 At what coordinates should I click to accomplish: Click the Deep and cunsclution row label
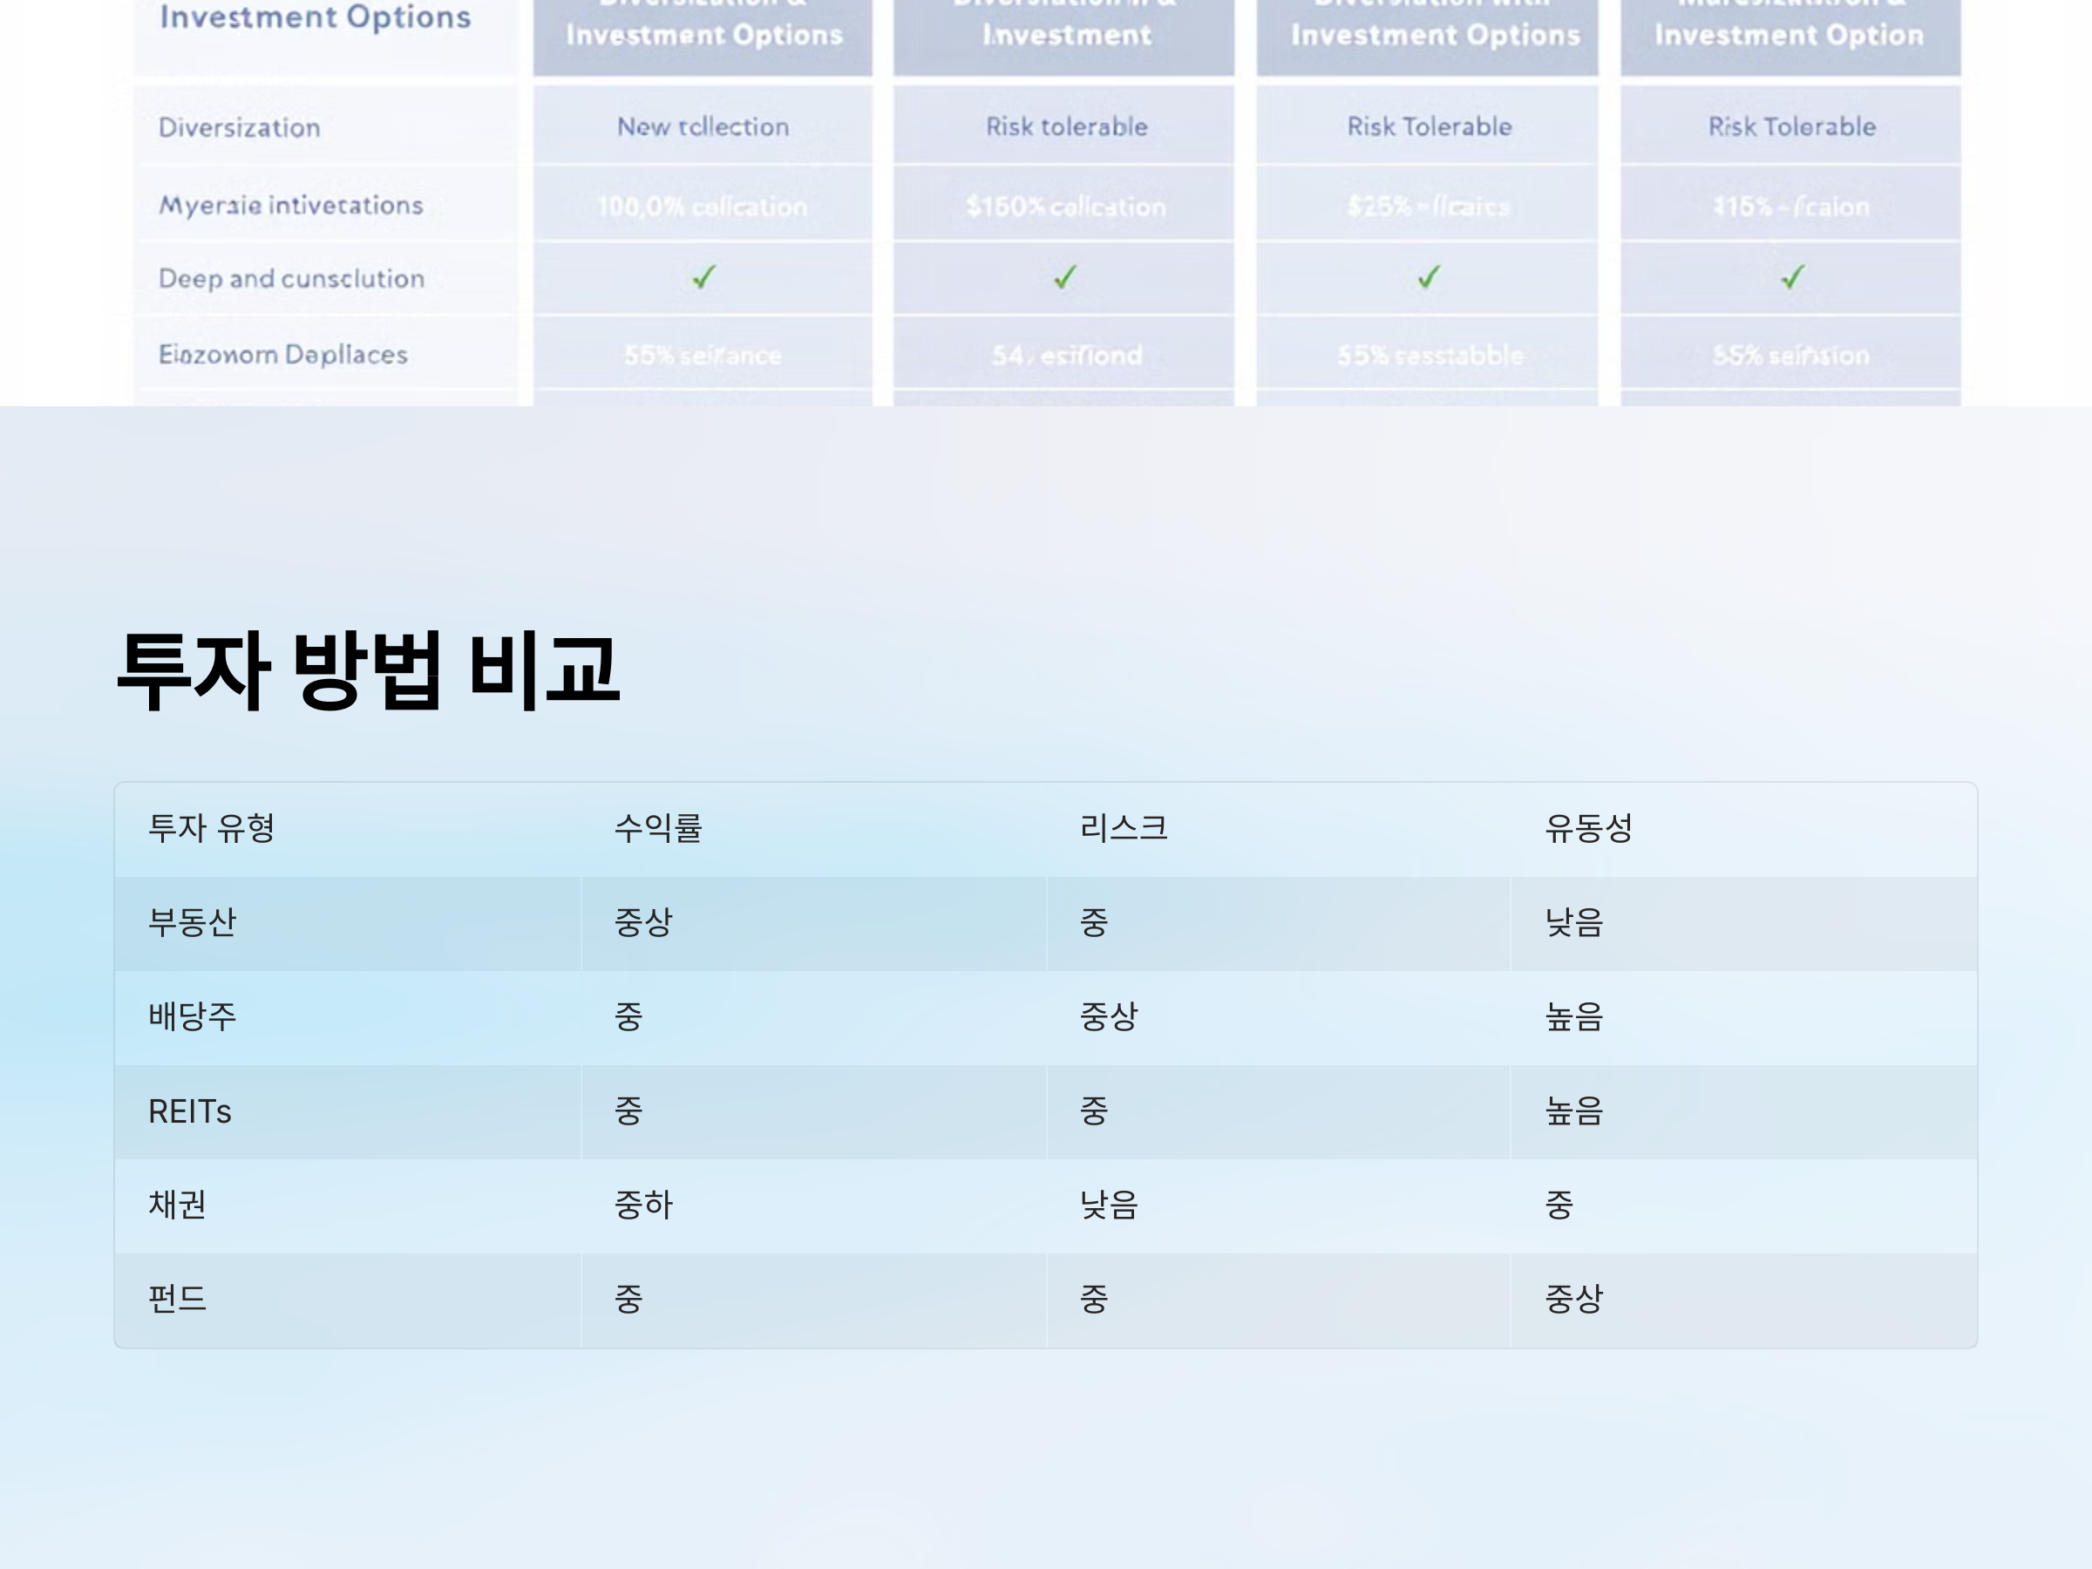291,278
